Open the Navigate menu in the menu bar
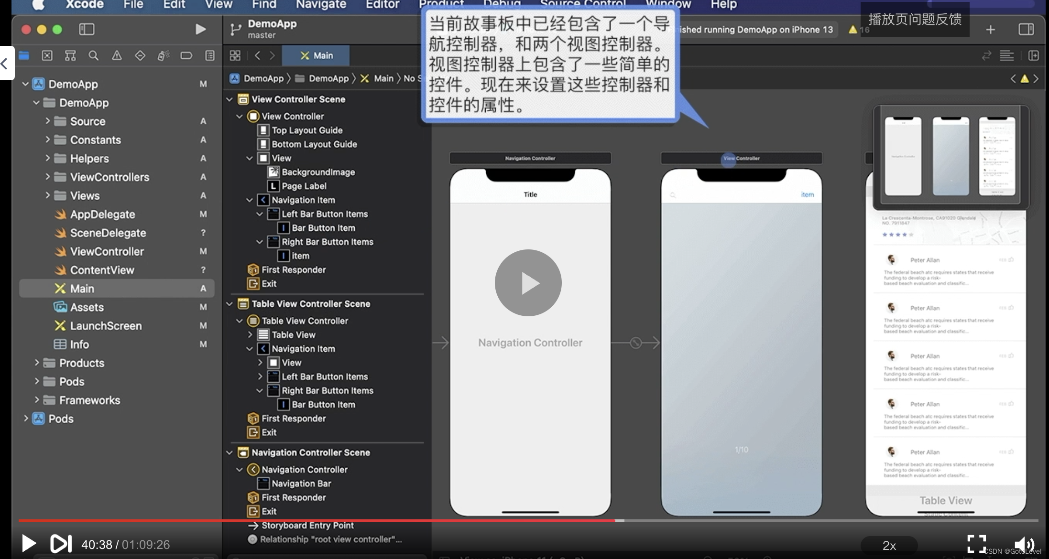1049x559 pixels. pyautogui.click(x=320, y=5)
